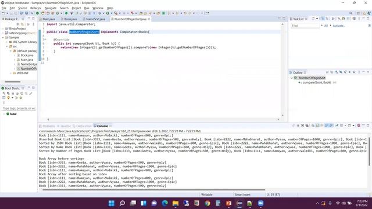Open the File menu

(x=4, y=8)
